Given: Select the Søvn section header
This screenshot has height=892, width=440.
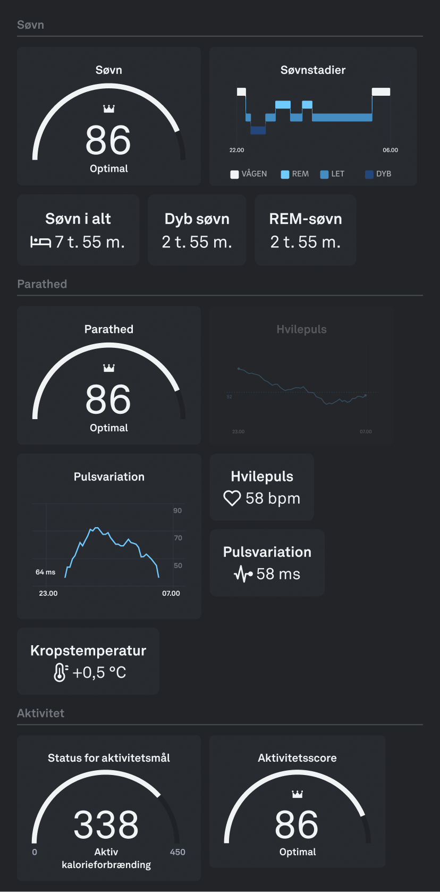Looking at the screenshot, I should (x=30, y=25).
